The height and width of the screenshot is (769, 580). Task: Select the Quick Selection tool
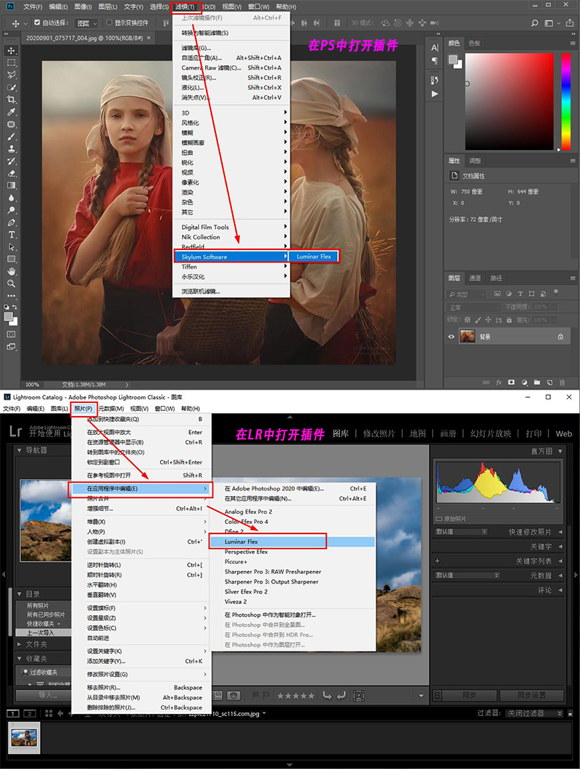pos(12,87)
